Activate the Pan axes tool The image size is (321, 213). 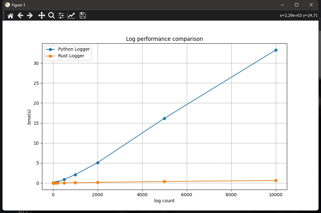(x=41, y=16)
